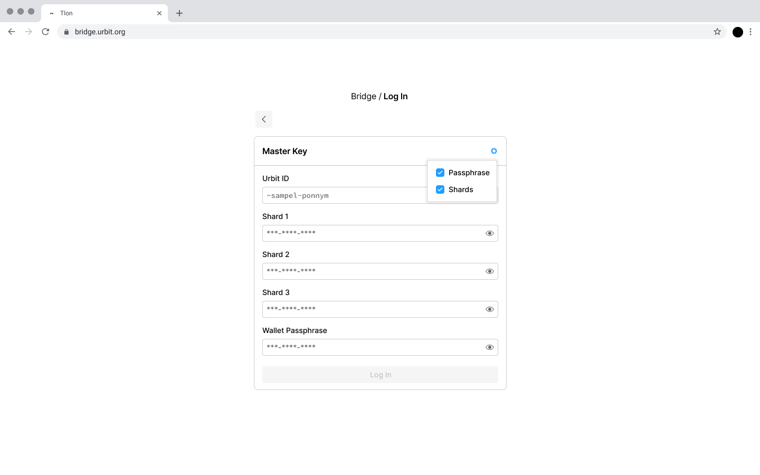Go back using the left chevron button
Screen dimensions: 760x475
(x=263, y=119)
